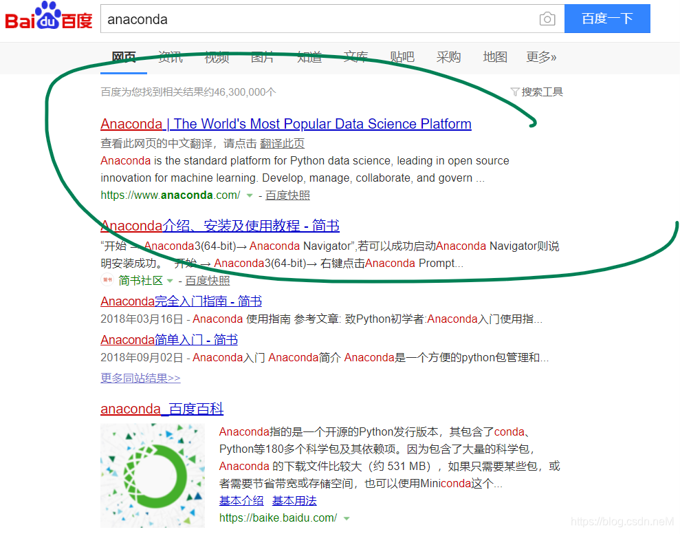Open the https://baike.baidu.com/ URL

coord(278,518)
